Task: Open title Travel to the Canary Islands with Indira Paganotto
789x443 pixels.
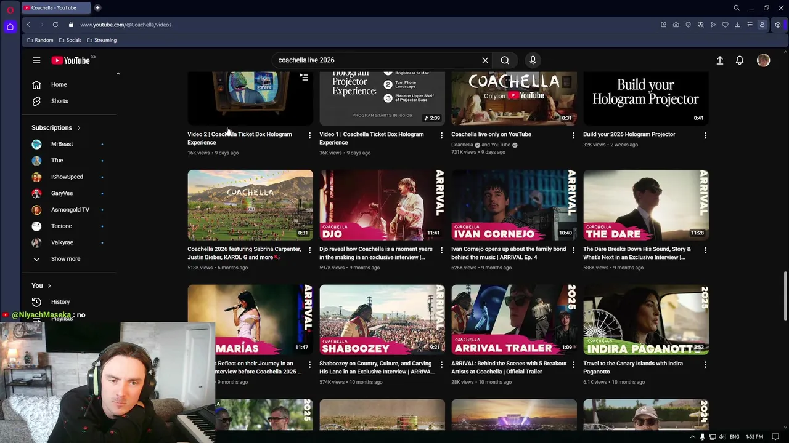Action: click(633, 367)
